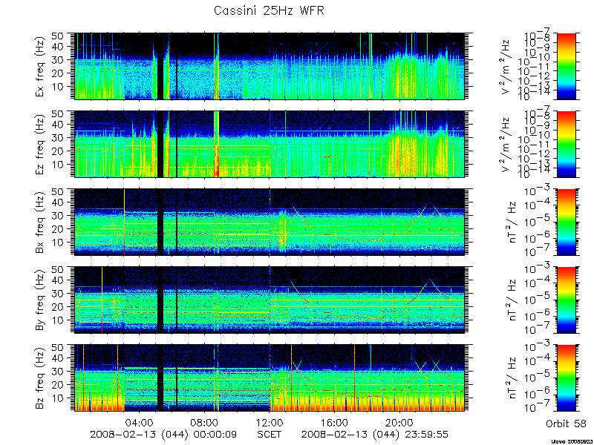Select the Bx freq spectrogram panel
594x445 pixels.
pos(270,222)
